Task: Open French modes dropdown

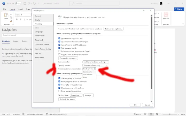Action: click(x=96, y=62)
